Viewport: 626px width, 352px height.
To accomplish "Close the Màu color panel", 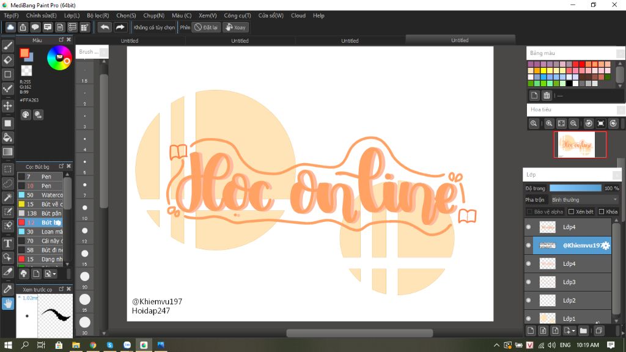I will [x=68, y=40].
